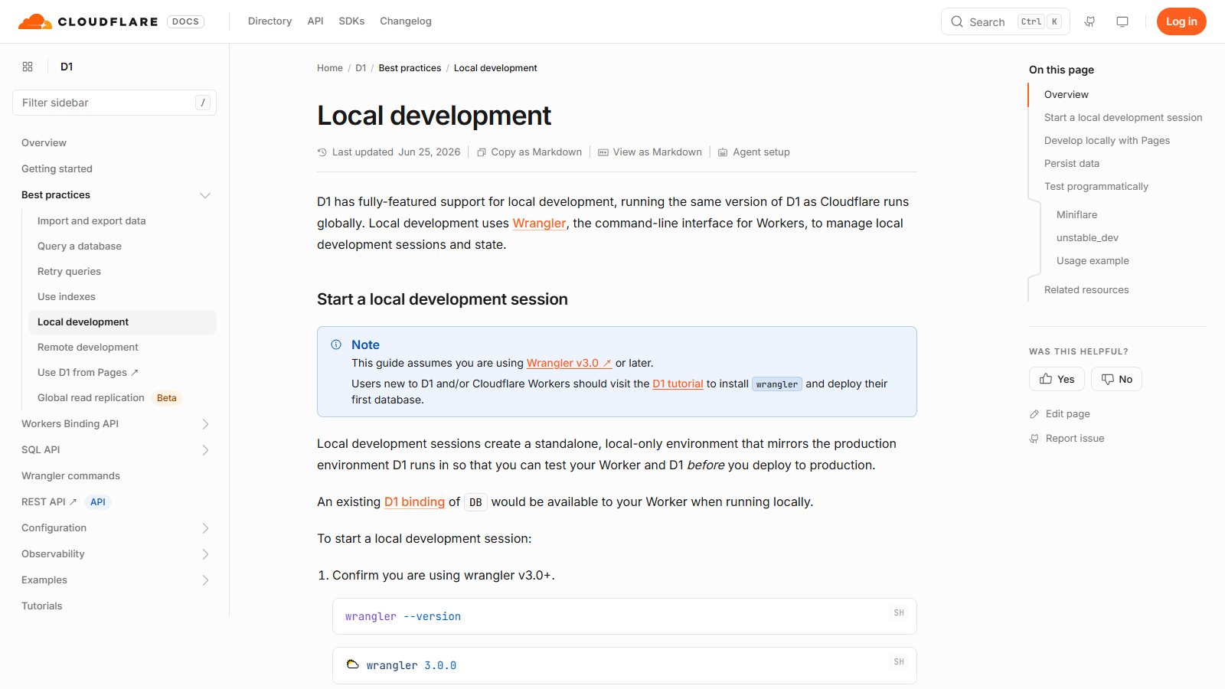Open Use D1 from Pages link
Image resolution: width=1225 pixels, height=689 pixels.
pyautogui.click(x=88, y=373)
